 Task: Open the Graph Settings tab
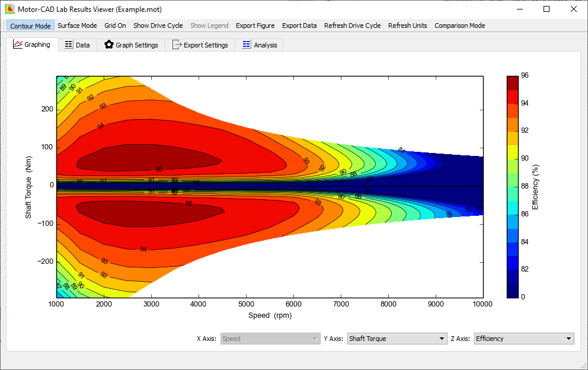[131, 44]
